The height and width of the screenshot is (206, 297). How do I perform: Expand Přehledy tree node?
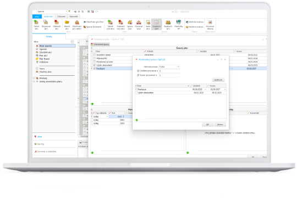pos(34,78)
